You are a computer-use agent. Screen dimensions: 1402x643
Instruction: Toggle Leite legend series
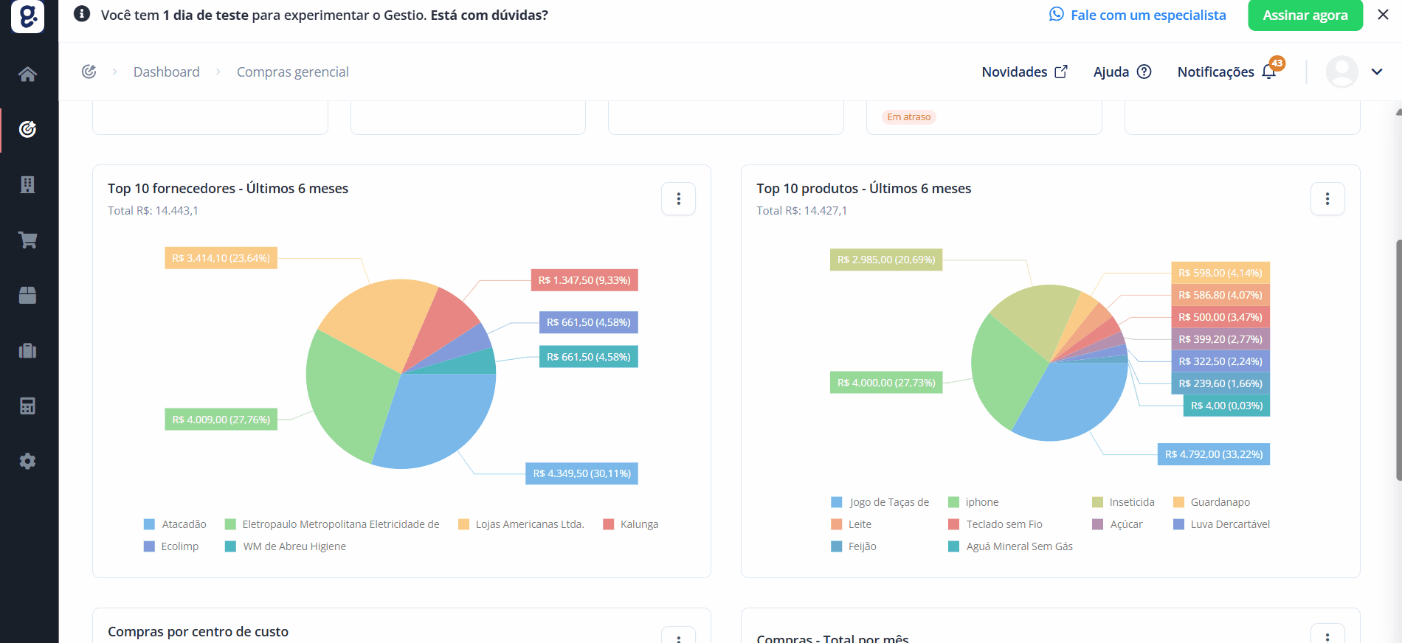(x=852, y=524)
